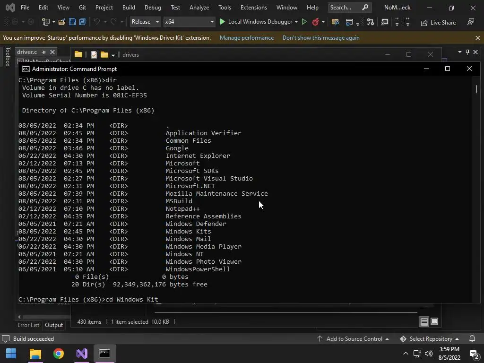Image resolution: width=484 pixels, height=363 pixels.
Task: Open the x64 platform dropdown
Action: [x=189, y=22]
